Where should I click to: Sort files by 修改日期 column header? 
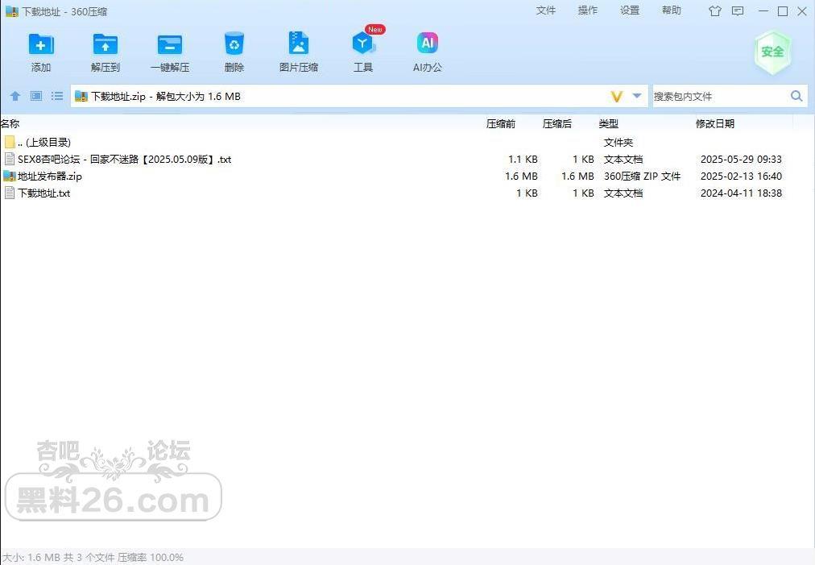(715, 124)
